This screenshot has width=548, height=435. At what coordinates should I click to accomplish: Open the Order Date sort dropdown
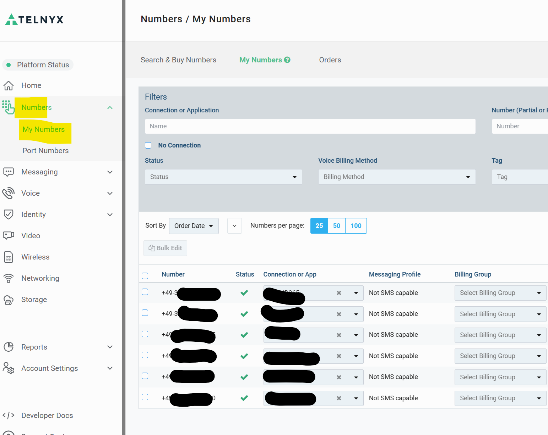194,226
